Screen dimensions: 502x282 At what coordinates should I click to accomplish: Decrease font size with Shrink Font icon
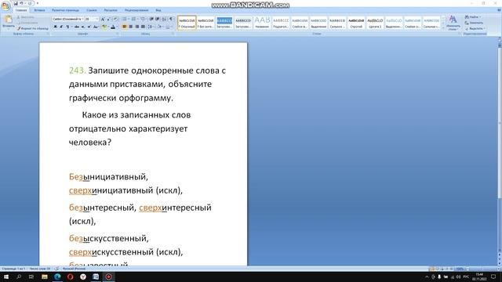[x=108, y=19]
